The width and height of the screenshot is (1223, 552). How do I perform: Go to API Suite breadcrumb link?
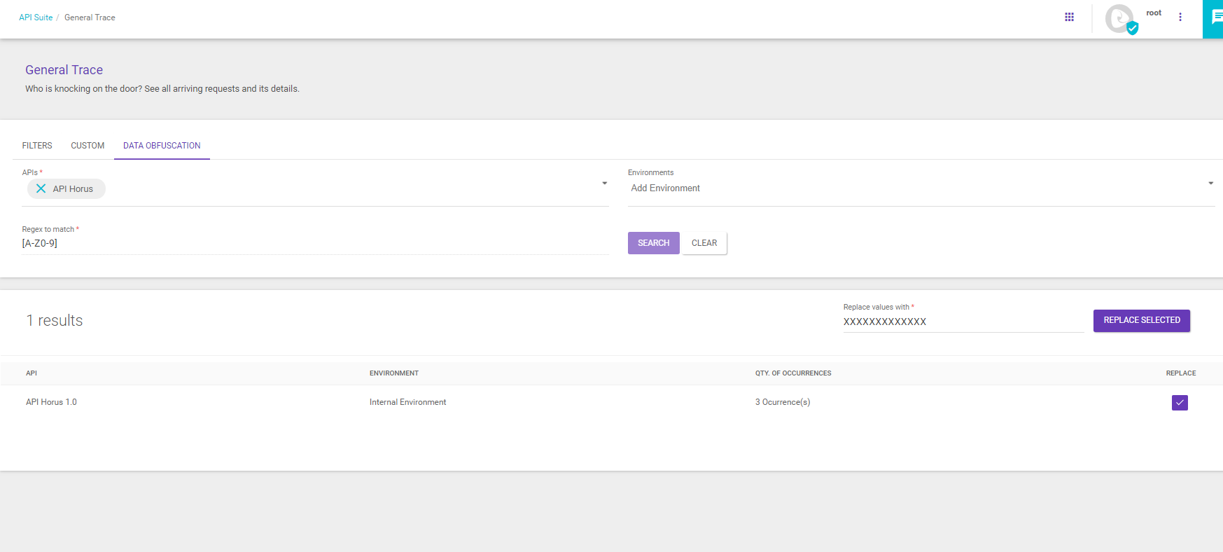(x=36, y=18)
